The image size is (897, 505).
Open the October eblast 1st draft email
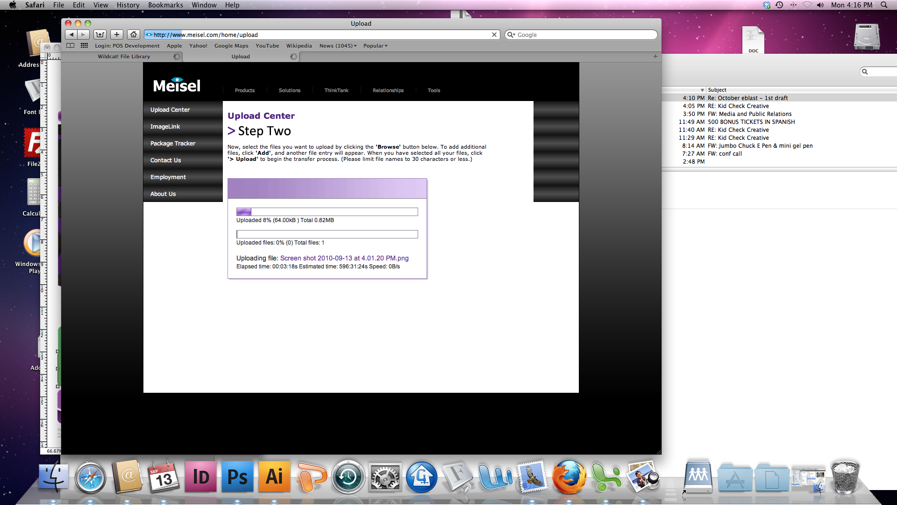click(747, 98)
